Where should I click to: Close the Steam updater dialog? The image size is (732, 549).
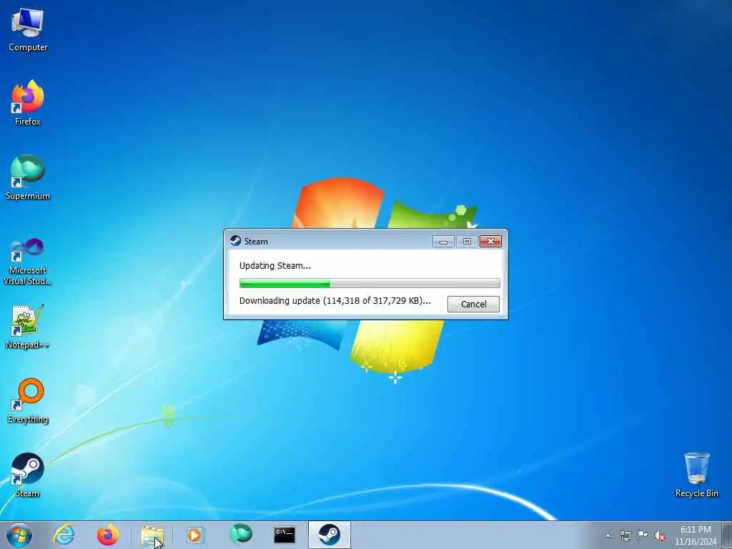pyautogui.click(x=490, y=242)
